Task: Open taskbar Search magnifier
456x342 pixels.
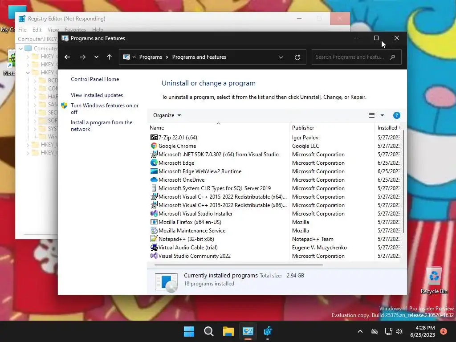Action: coord(208,331)
